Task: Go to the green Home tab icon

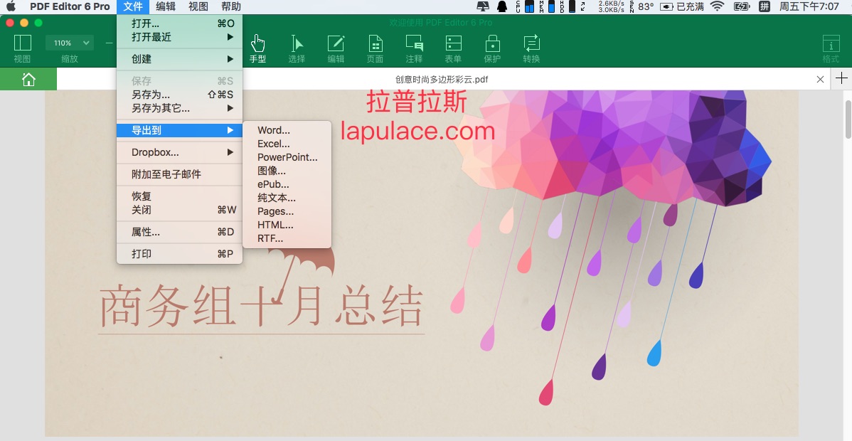Action: tap(28, 79)
